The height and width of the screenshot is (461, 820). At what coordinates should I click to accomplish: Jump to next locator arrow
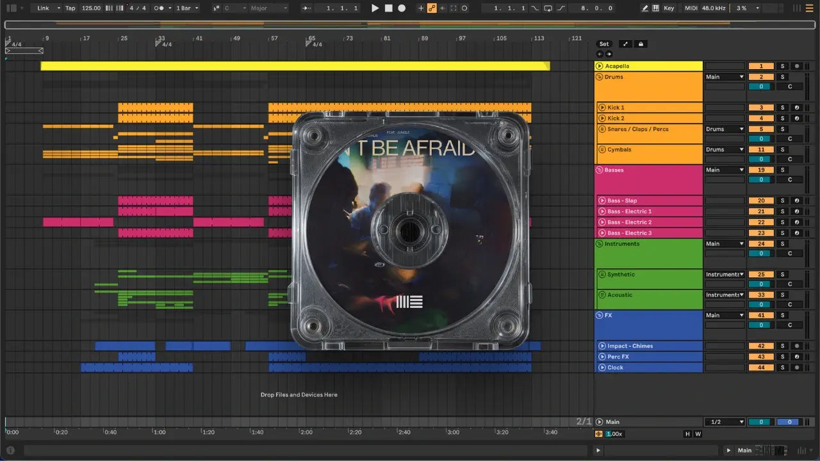coord(609,54)
